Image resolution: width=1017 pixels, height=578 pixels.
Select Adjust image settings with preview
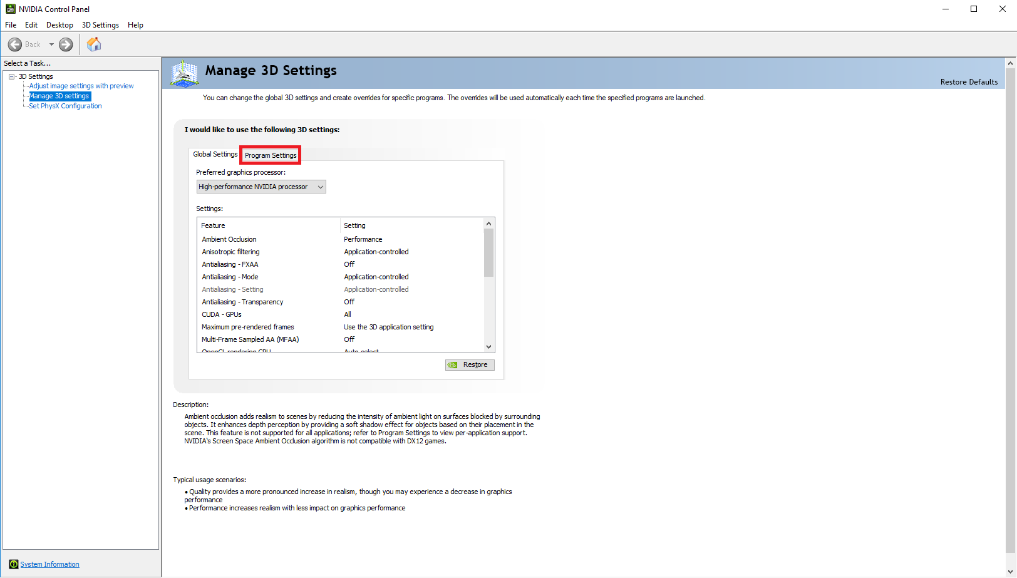pos(81,86)
